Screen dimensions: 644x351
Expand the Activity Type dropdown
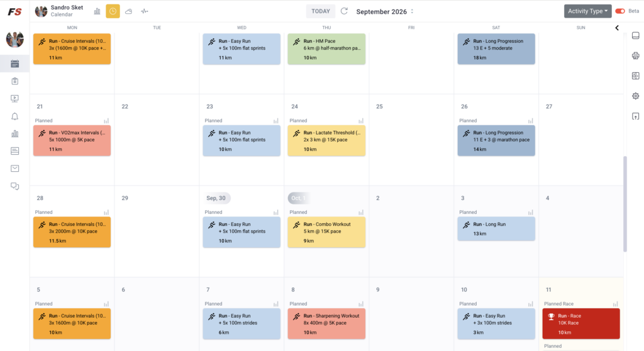[587, 11]
